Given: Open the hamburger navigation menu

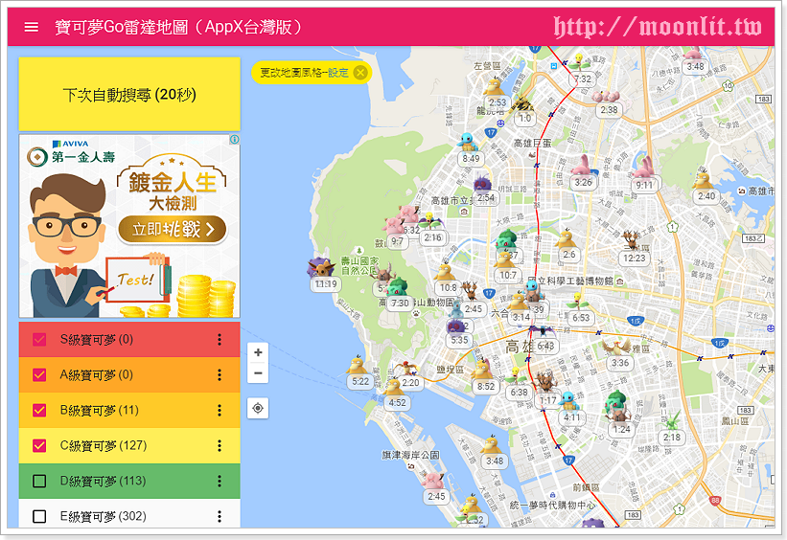Looking at the screenshot, I should tap(32, 27).
